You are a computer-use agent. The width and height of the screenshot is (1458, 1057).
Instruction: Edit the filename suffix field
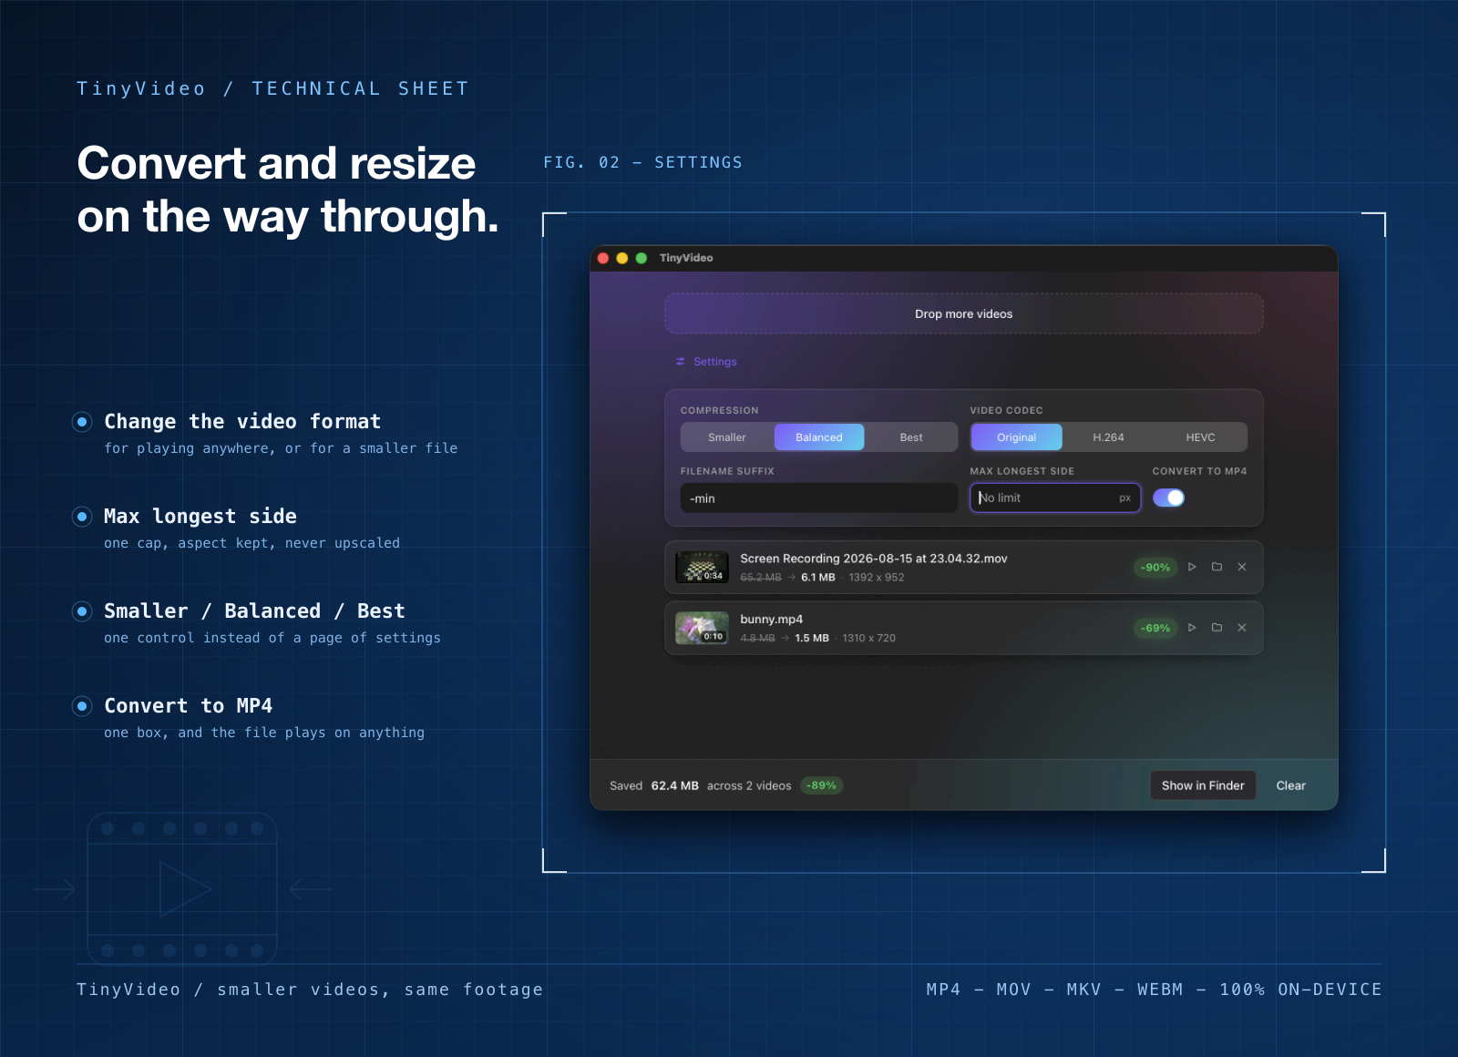(818, 498)
